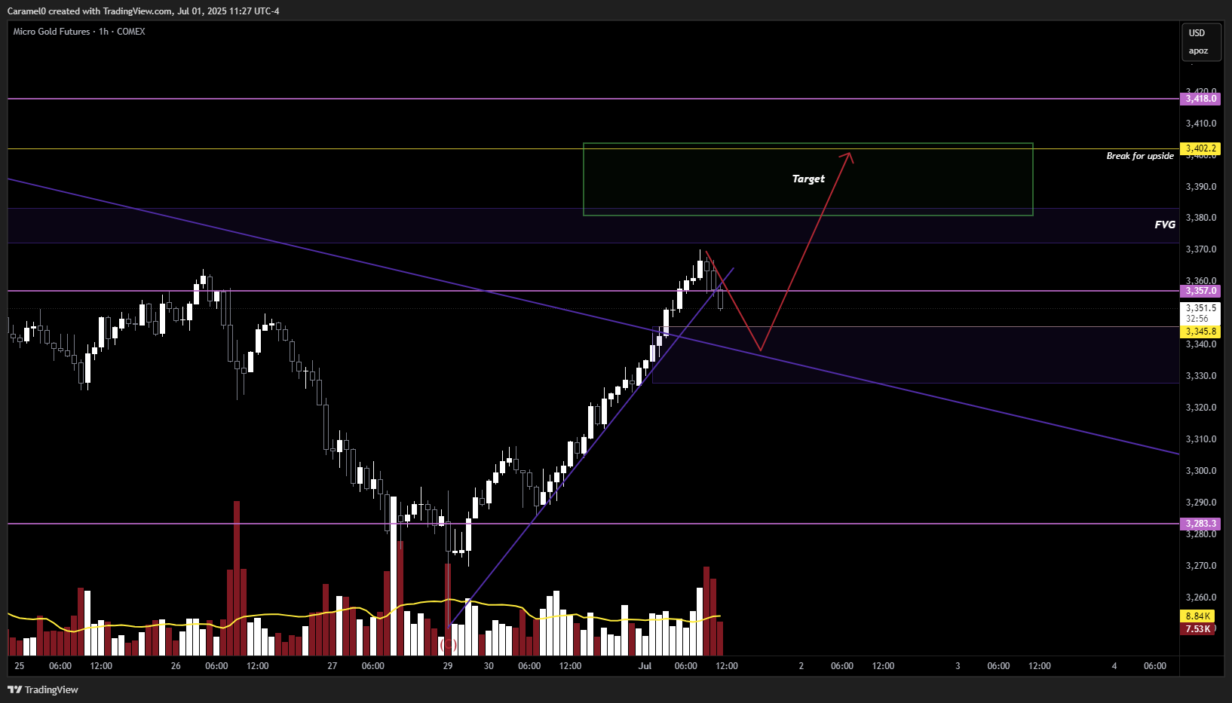Click the 4 date on time axis

coord(1114,666)
